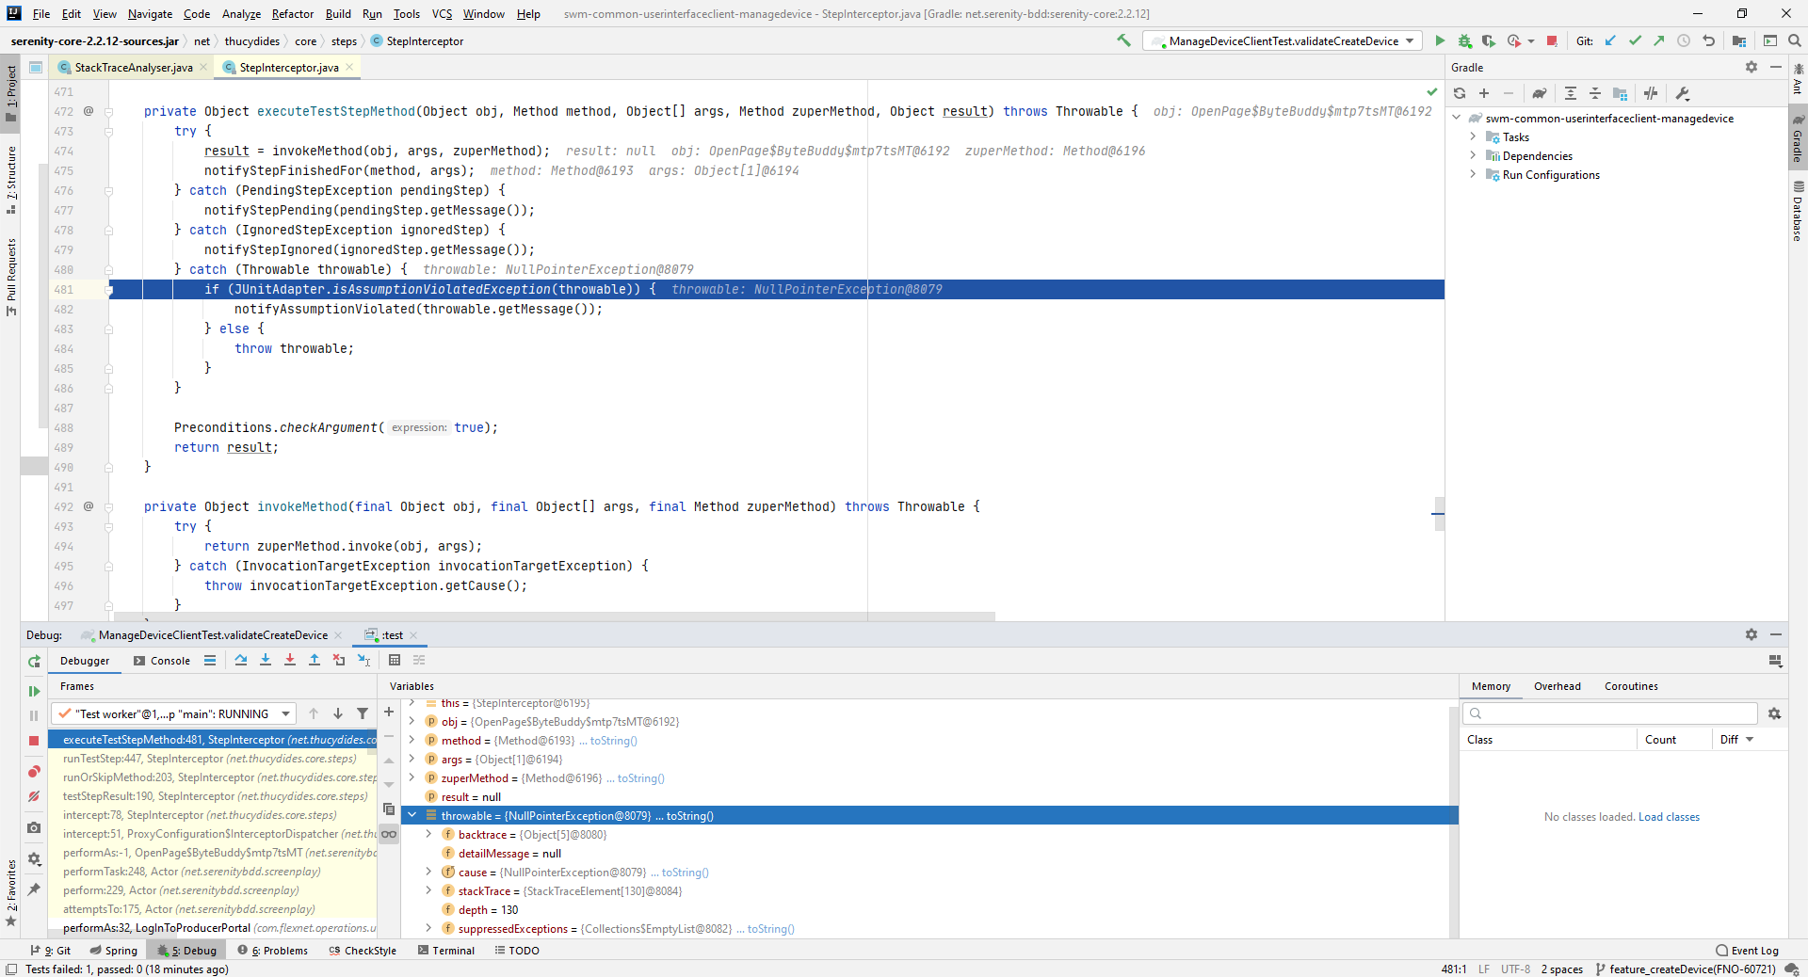Open the Refactor menu
Image resolution: width=1808 pixels, height=977 pixels.
click(293, 14)
